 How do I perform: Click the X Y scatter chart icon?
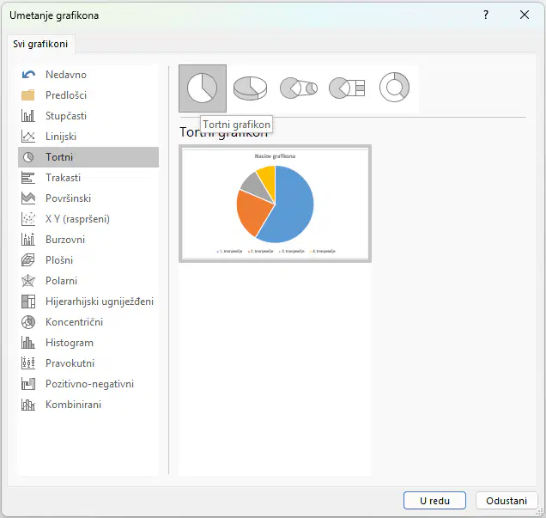click(27, 219)
